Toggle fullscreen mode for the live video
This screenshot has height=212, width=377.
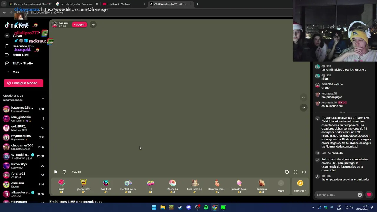click(x=295, y=172)
